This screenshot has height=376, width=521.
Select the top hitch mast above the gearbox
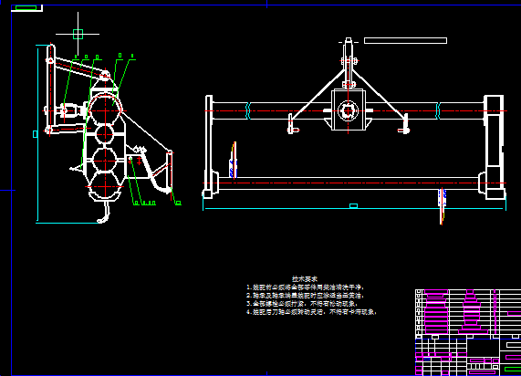349,62
